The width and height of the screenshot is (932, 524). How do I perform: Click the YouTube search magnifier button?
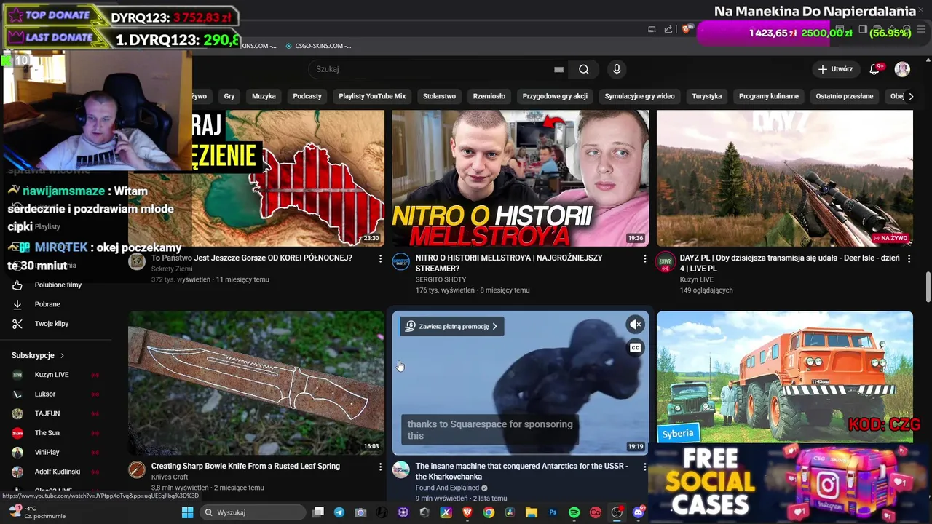tap(584, 69)
